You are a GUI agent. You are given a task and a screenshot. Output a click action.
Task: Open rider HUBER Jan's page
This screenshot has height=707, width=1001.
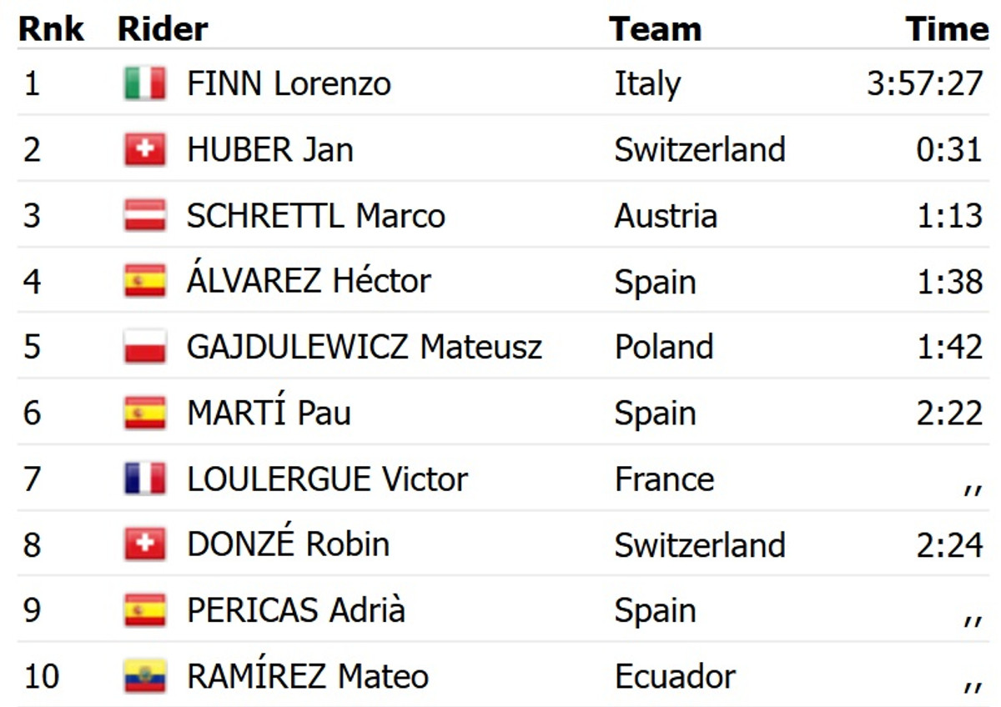(269, 150)
